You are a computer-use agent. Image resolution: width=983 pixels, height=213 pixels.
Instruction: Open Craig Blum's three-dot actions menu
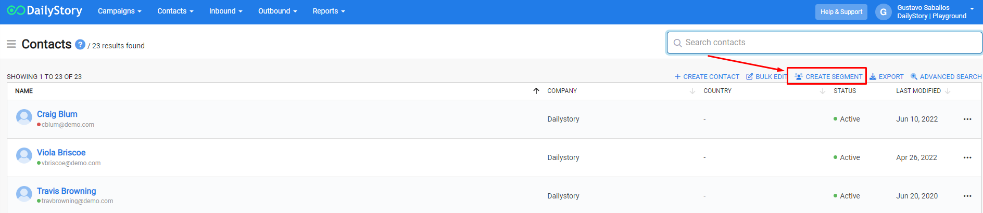(967, 119)
